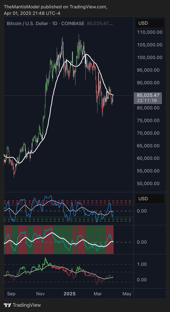170x312 pixels.
Task: Open the USD currency selector on main chart
Action: (x=150, y=23)
